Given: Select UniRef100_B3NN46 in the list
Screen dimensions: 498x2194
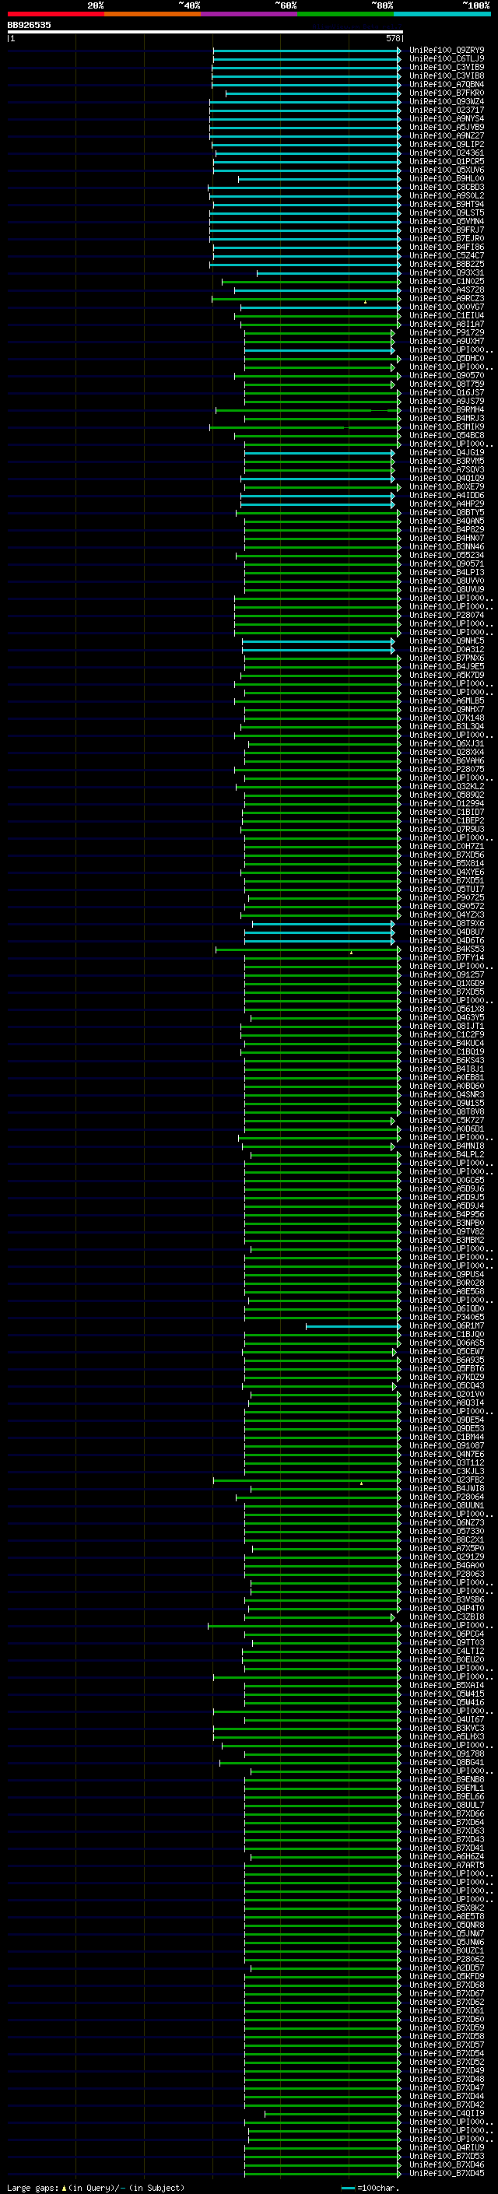Looking at the screenshot, I should click(x=447, y=547).
